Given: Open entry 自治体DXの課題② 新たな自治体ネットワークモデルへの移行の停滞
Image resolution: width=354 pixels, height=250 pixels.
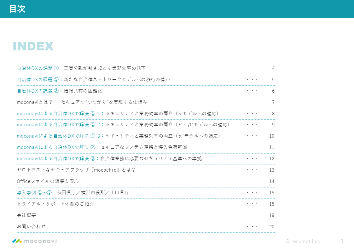Looking at the screenshot, I should pos(93,79).
